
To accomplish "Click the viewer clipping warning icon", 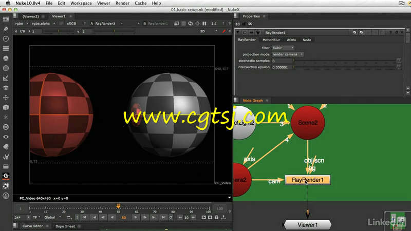I will 177,23.
